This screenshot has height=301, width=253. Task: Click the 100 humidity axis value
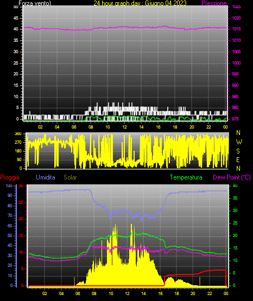(x=9, y=185)
